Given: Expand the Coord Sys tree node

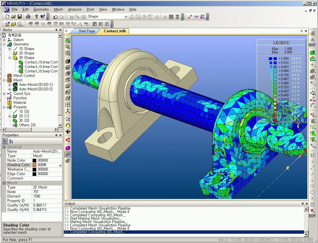Looking at the screenshot, I should coord(4,94).
